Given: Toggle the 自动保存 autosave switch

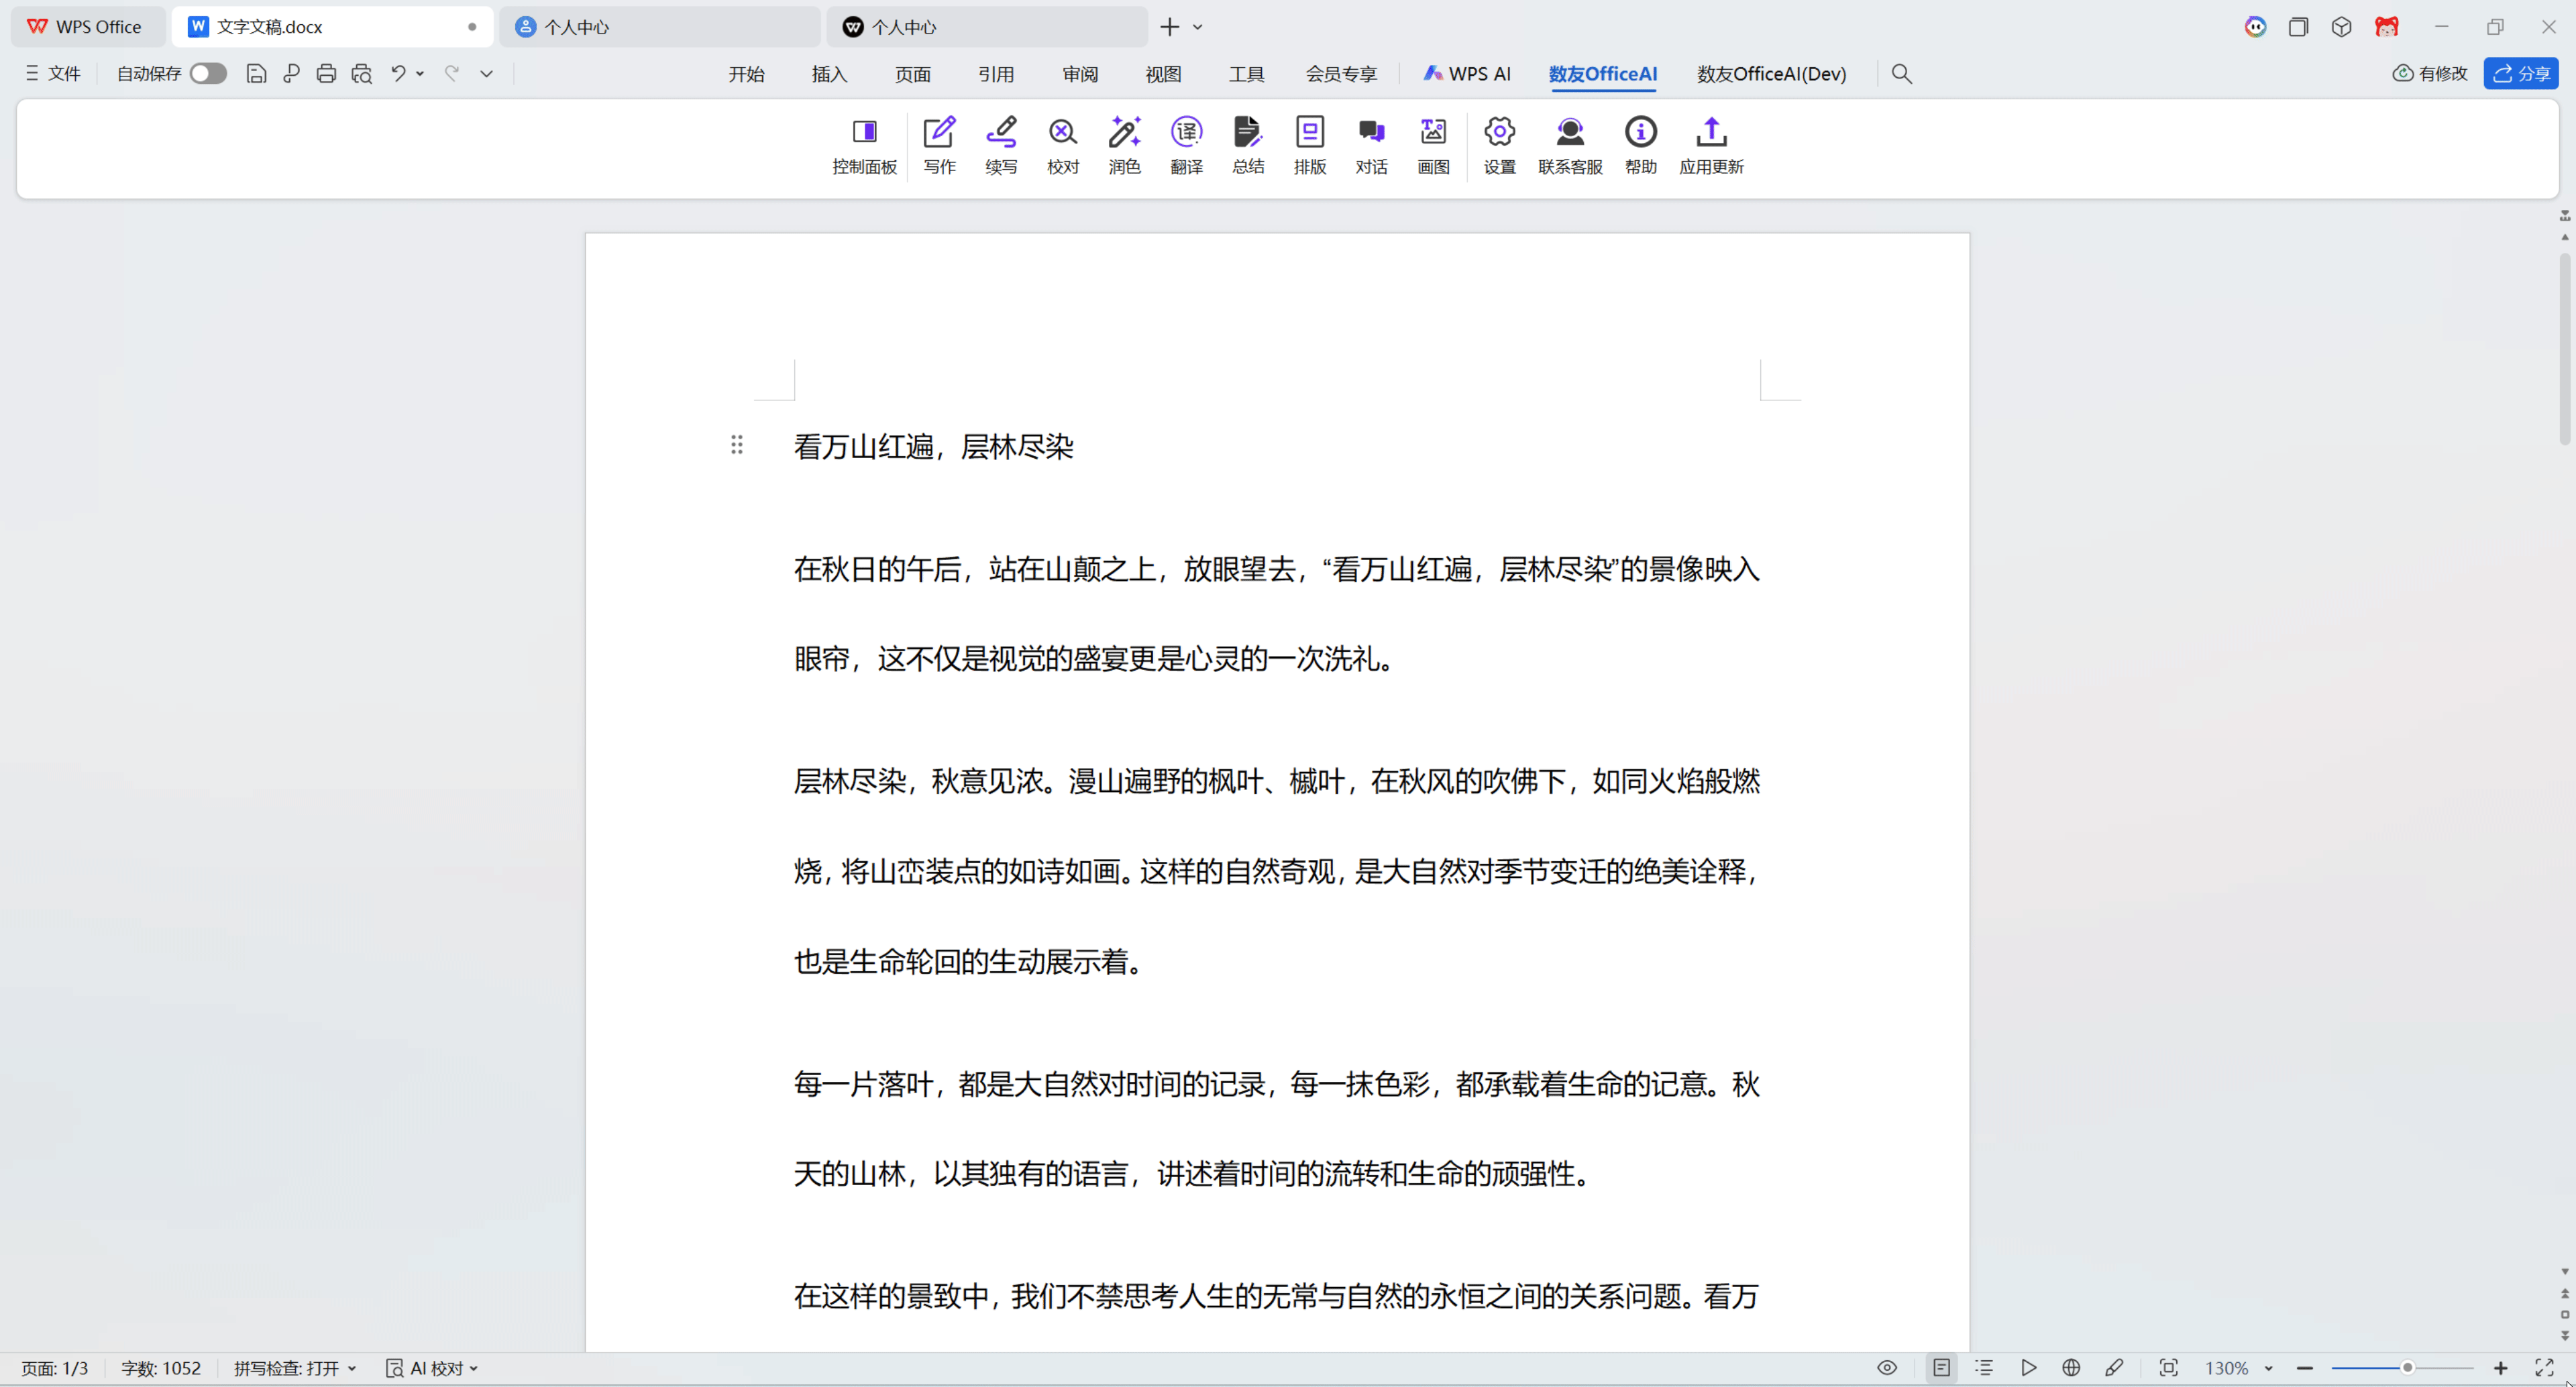Looking at the screenshot, I should [207, 73].
